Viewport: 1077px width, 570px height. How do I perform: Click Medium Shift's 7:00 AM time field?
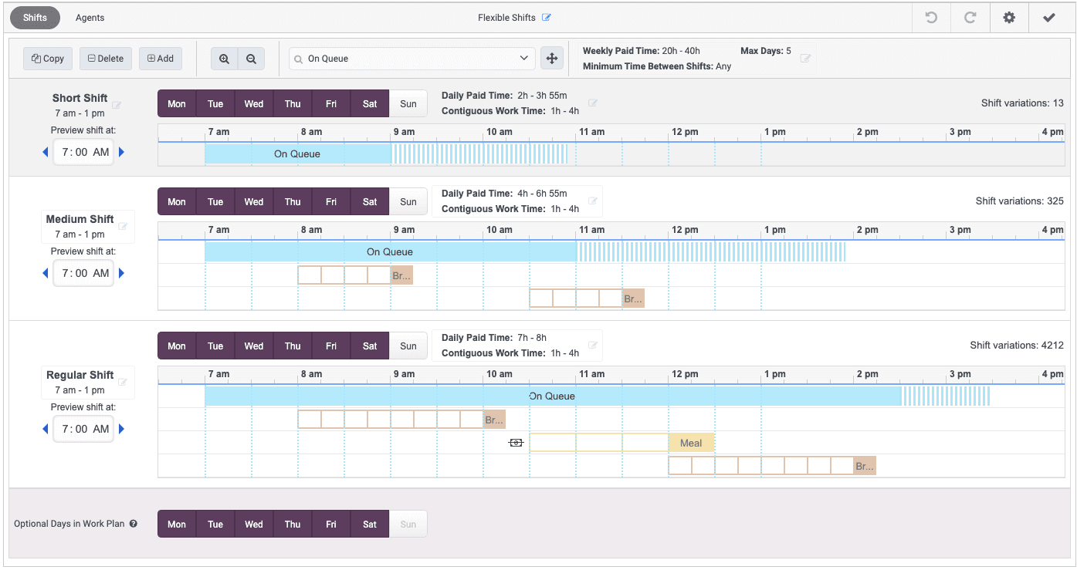click(x=83, y=272)
